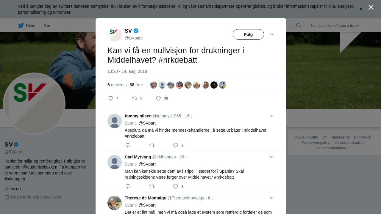
Task: Expand options for Therese de Montaigu's reply
Action: (x=272, y=198)
